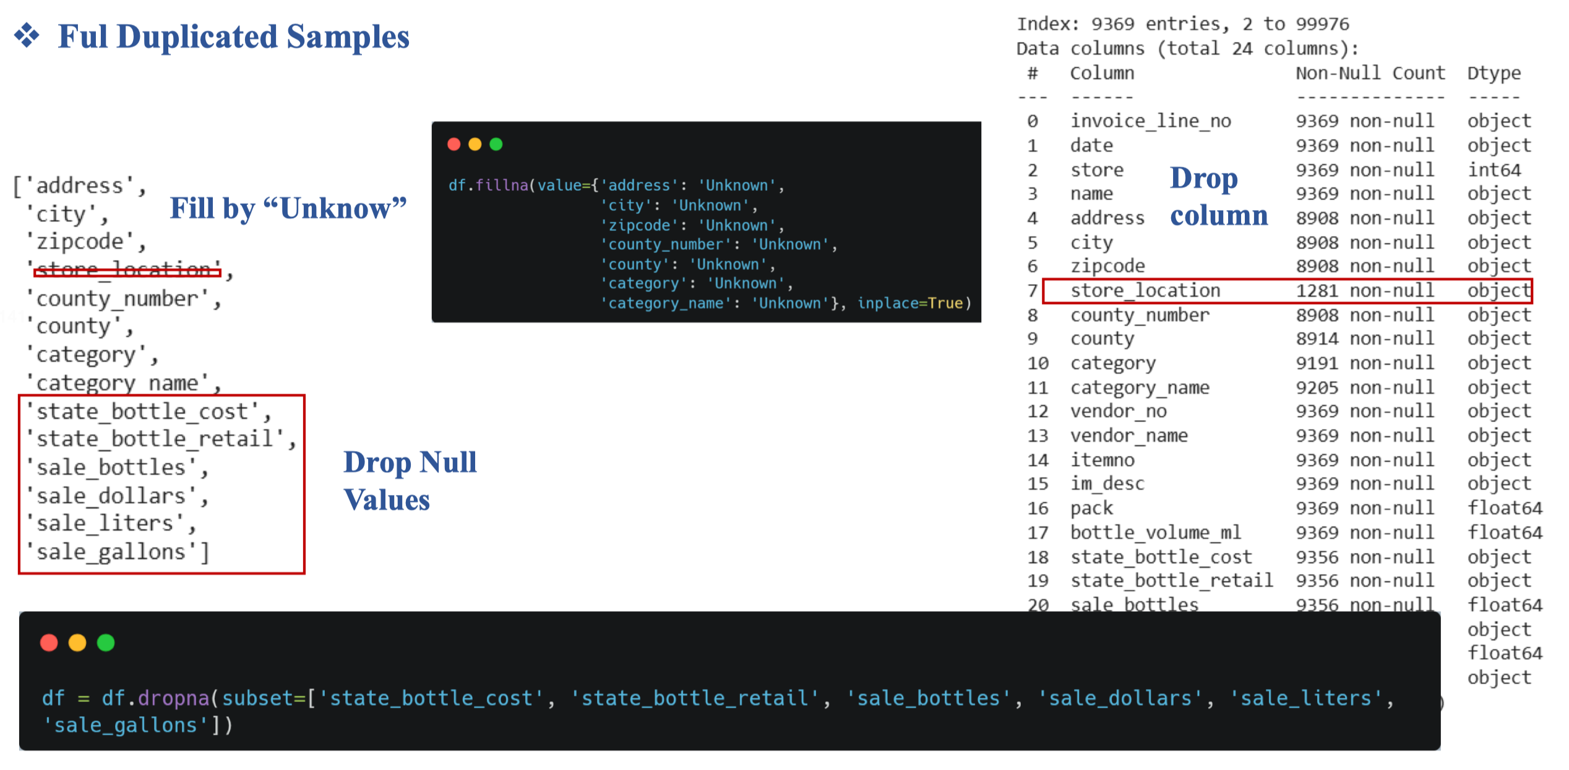Viewport: 1569px width, 770px height.
Task: Click the red dot in dropna code window
Action: click(49, 643)
